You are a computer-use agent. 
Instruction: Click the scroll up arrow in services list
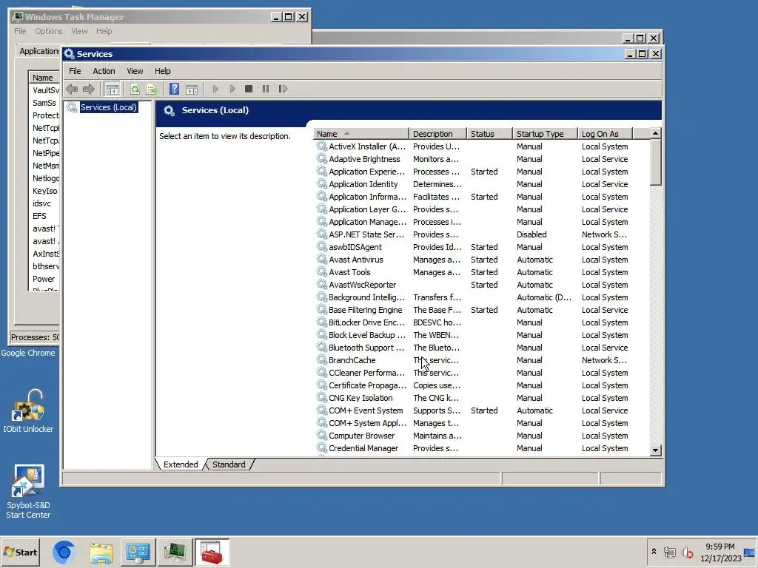pyautogui.click(x=656, y=133)
